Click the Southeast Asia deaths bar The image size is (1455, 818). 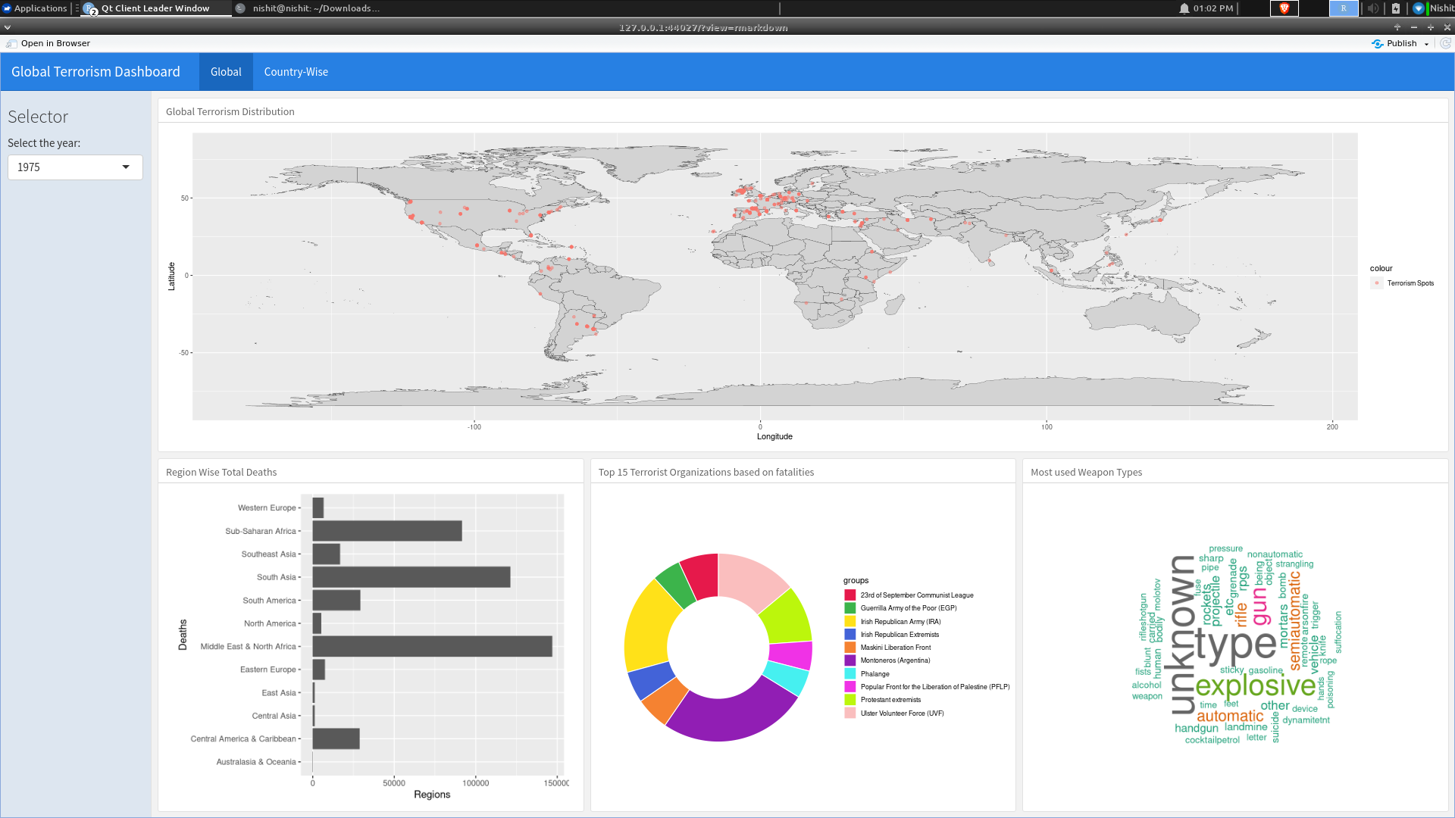pos(326,554)
